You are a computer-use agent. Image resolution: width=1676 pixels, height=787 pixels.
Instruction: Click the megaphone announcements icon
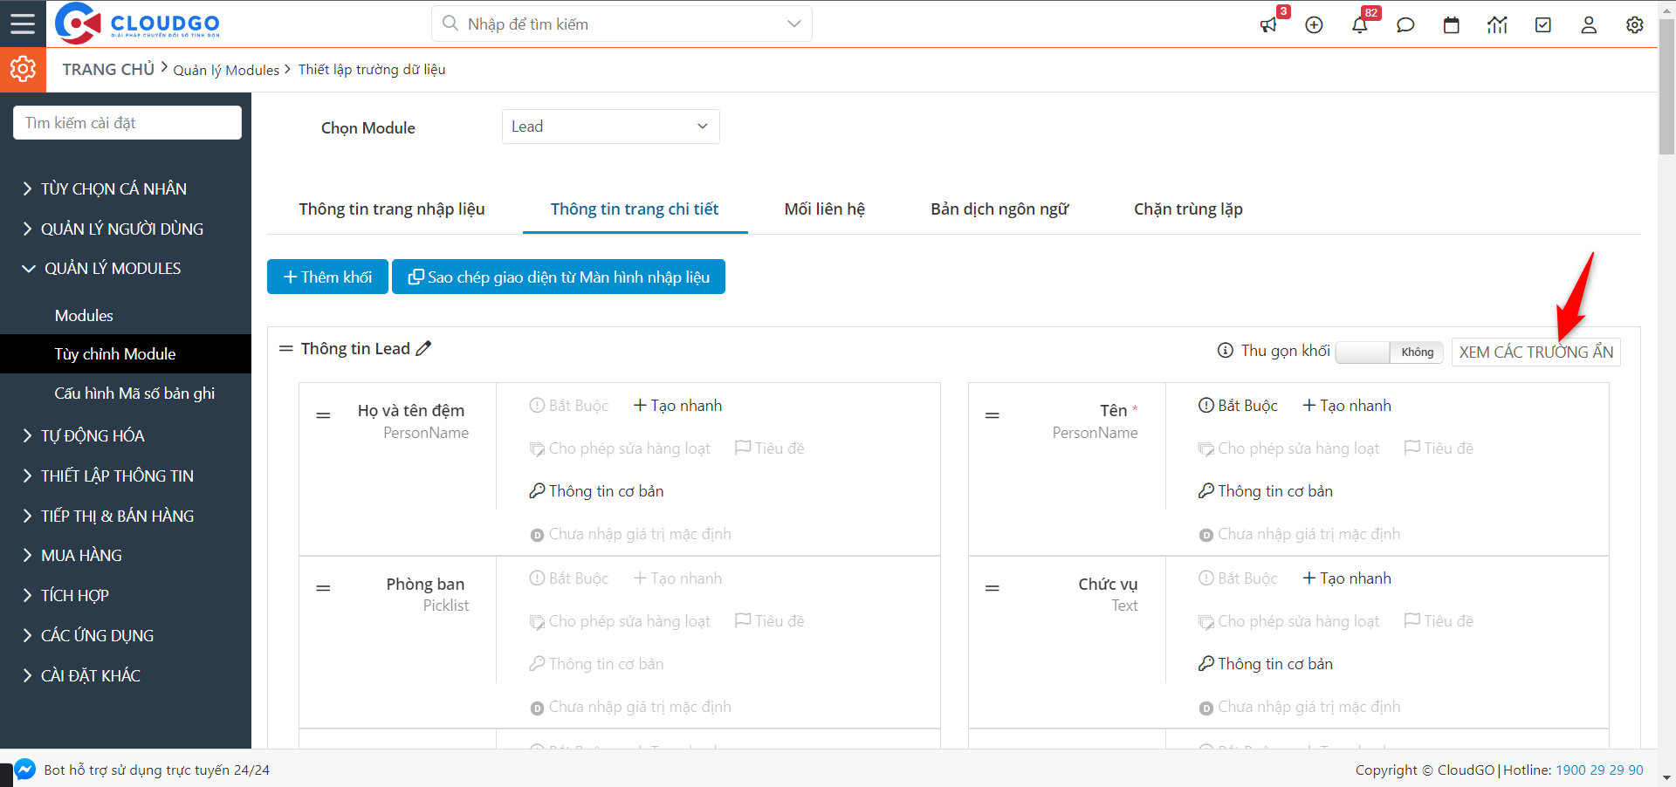[x=1268, y=25]
